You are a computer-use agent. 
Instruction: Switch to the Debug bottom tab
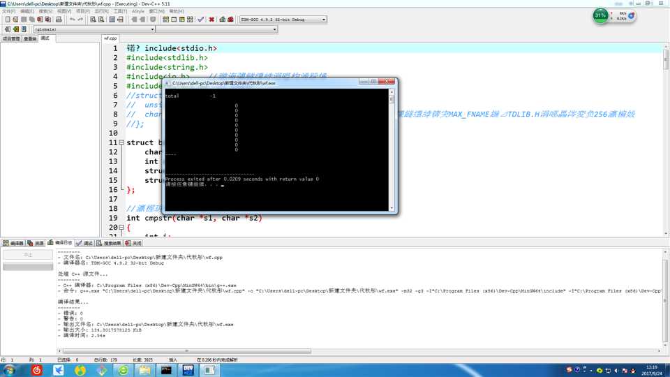pyautogui.click(x=84, y=243)
